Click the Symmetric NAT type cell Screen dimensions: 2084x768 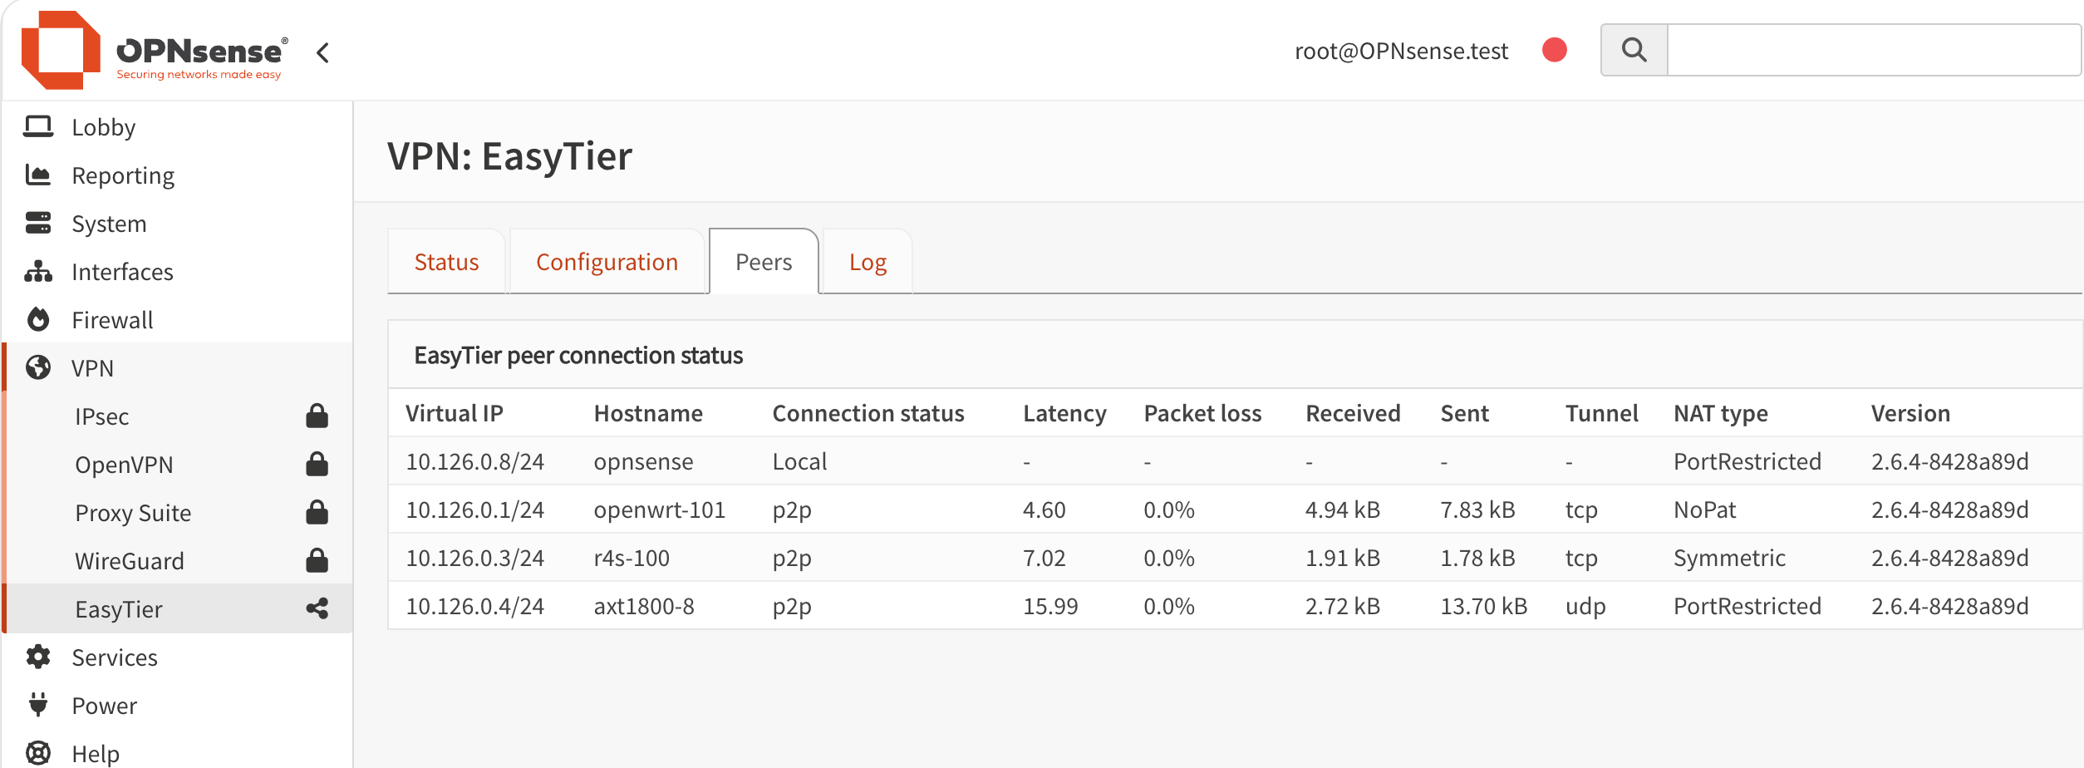[1729, 558]
